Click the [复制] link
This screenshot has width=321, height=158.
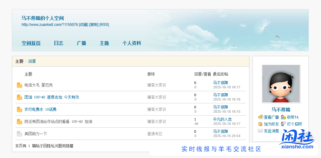94,25
